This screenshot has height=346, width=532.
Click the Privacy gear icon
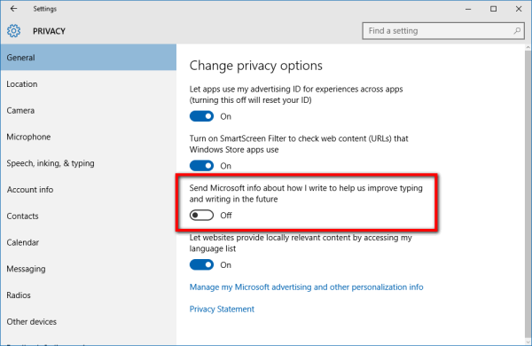point(13,31)
